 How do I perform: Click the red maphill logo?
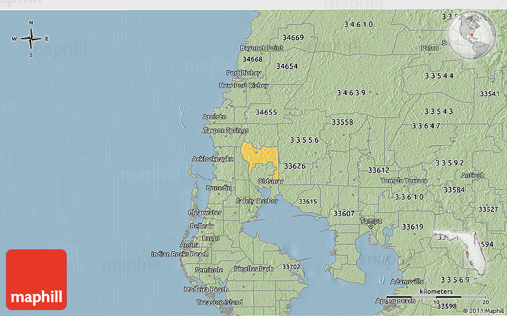tap(36, 280)
